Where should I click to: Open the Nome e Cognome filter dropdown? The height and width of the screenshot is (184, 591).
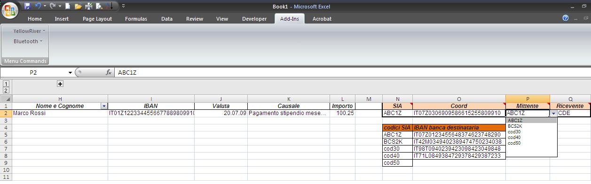(x=104, y=107)
